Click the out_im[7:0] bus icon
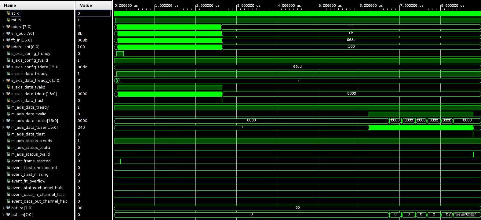 click(9, 215)
